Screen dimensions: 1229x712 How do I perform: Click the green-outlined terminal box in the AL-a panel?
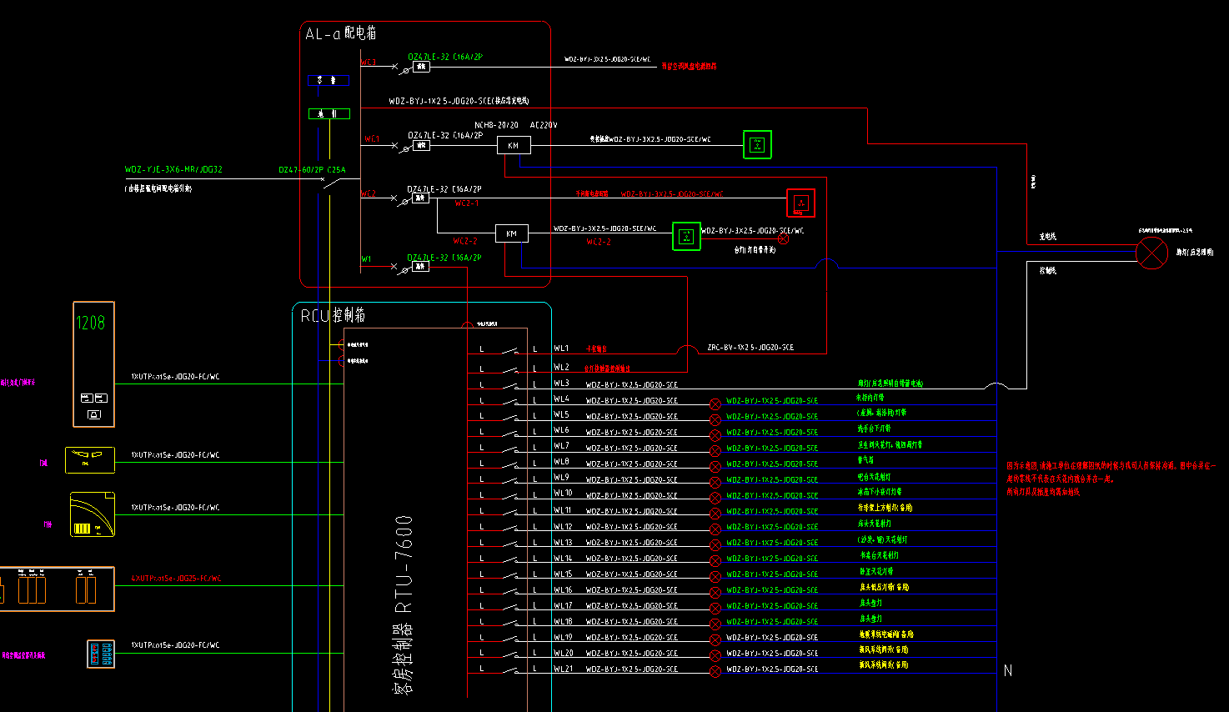tap(329, 113)
